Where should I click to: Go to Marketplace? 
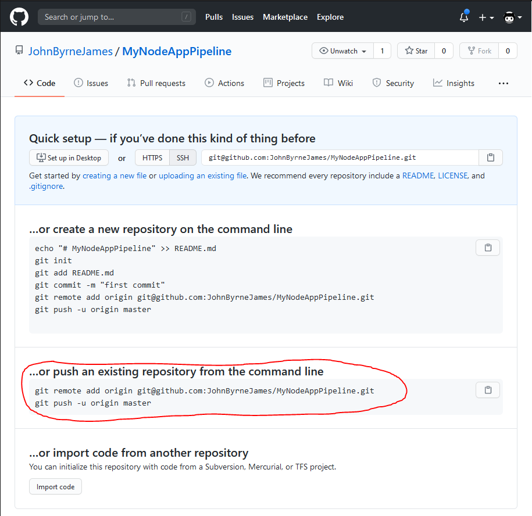(x=285, y=17)
